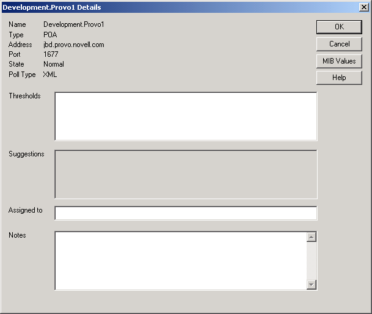Click the port value 1677
372x314 pixels.
[51, 54]
